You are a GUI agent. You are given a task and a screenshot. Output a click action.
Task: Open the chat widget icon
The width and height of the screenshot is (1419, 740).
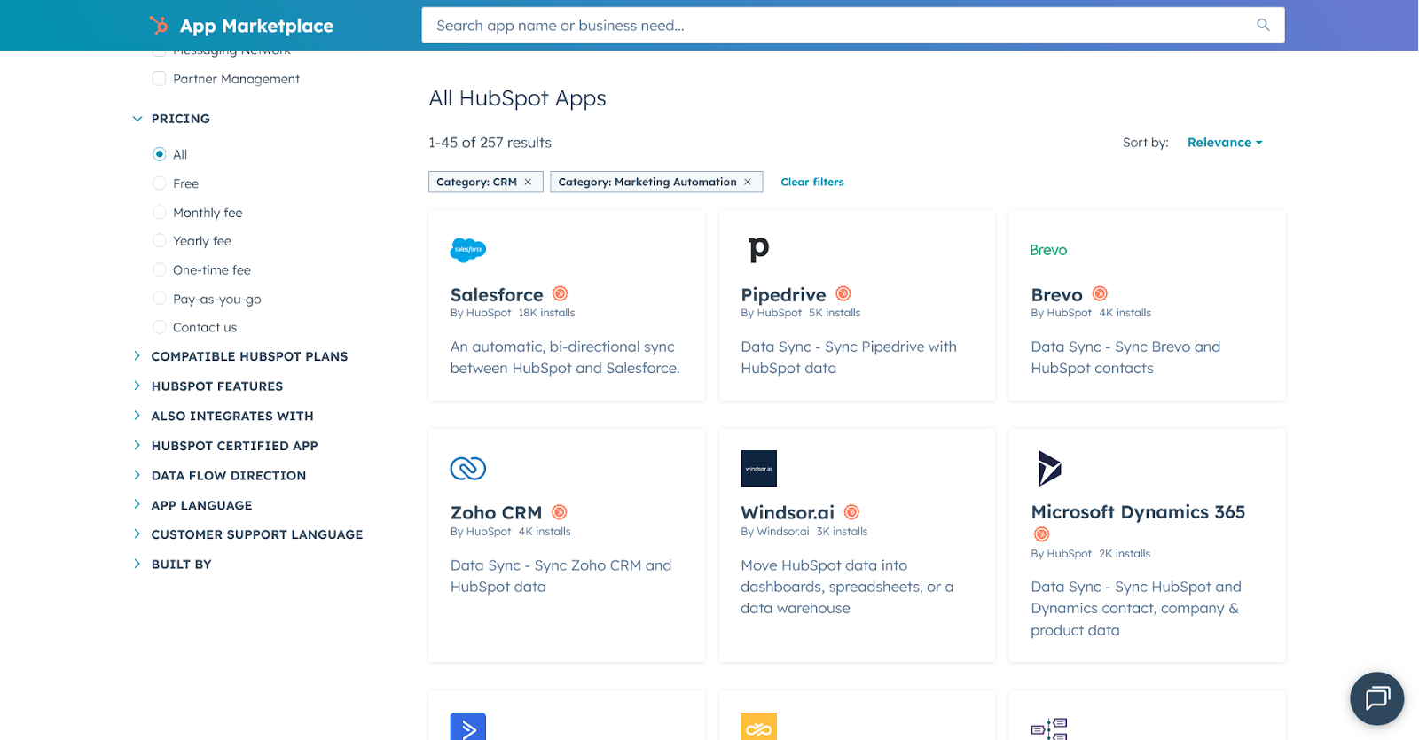(x=1376, y=698)
